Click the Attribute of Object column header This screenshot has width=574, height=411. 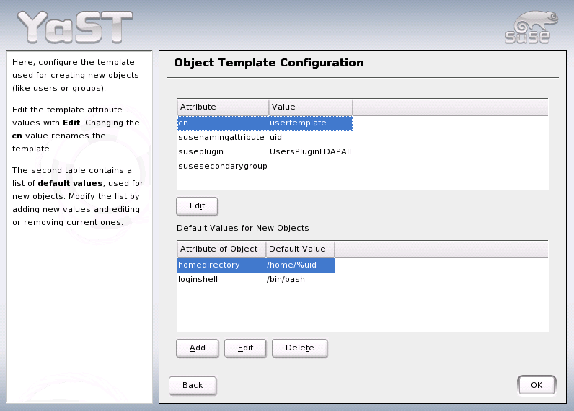[x=221, y=249]
